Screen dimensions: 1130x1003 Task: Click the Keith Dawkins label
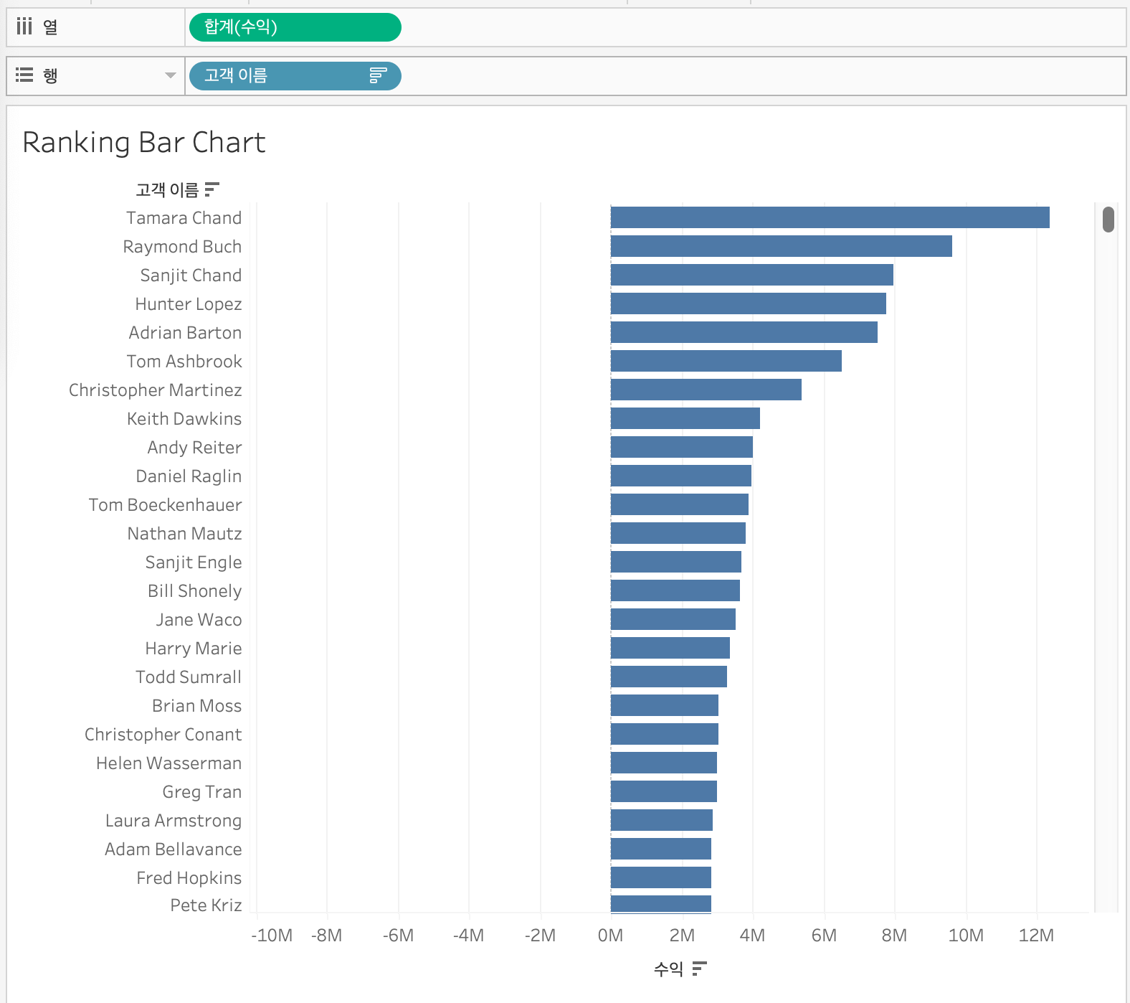pyautogui.click(x=184, y=418)
